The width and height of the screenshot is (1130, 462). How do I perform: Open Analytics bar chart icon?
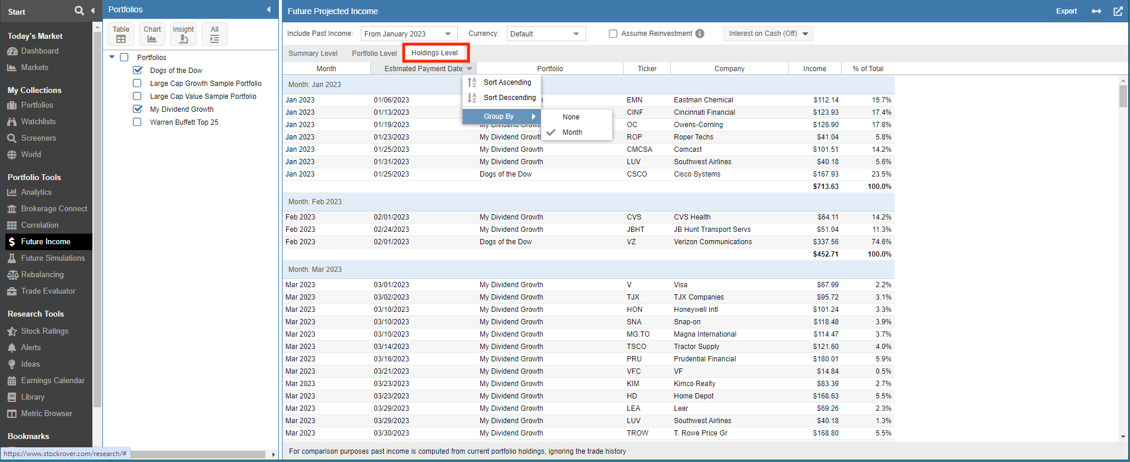(12, 192)
